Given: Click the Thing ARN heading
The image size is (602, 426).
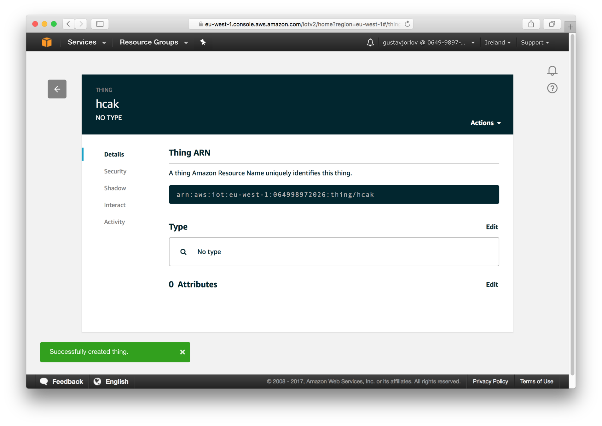Looking at the screenshot, I should 189,153.
